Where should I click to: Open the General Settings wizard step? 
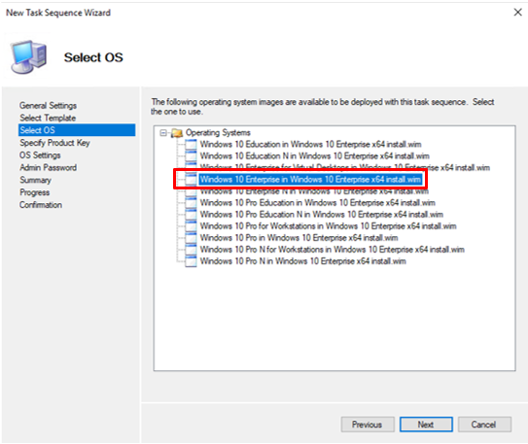coord(48,106)
